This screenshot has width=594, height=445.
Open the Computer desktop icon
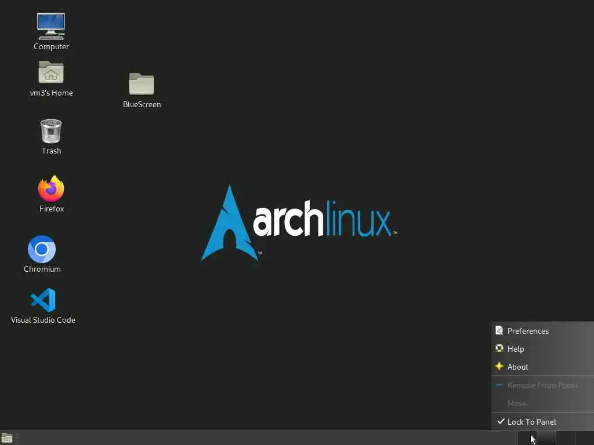(x=51, y=32)
